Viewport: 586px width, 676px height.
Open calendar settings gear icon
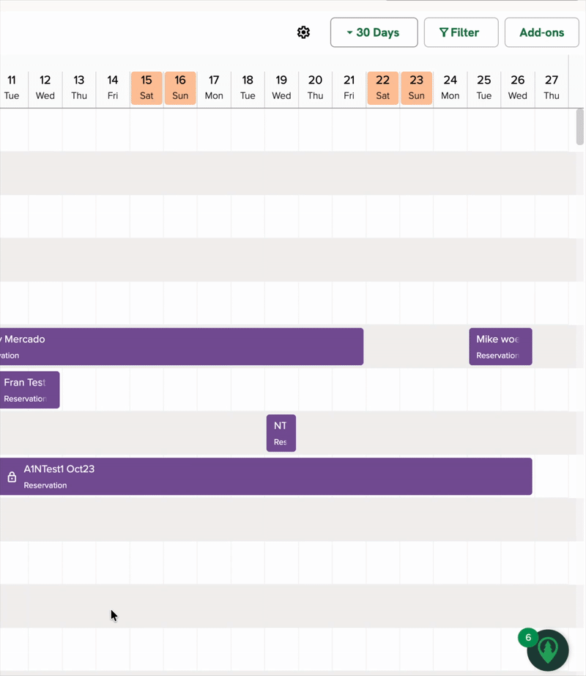coord(303,32)
